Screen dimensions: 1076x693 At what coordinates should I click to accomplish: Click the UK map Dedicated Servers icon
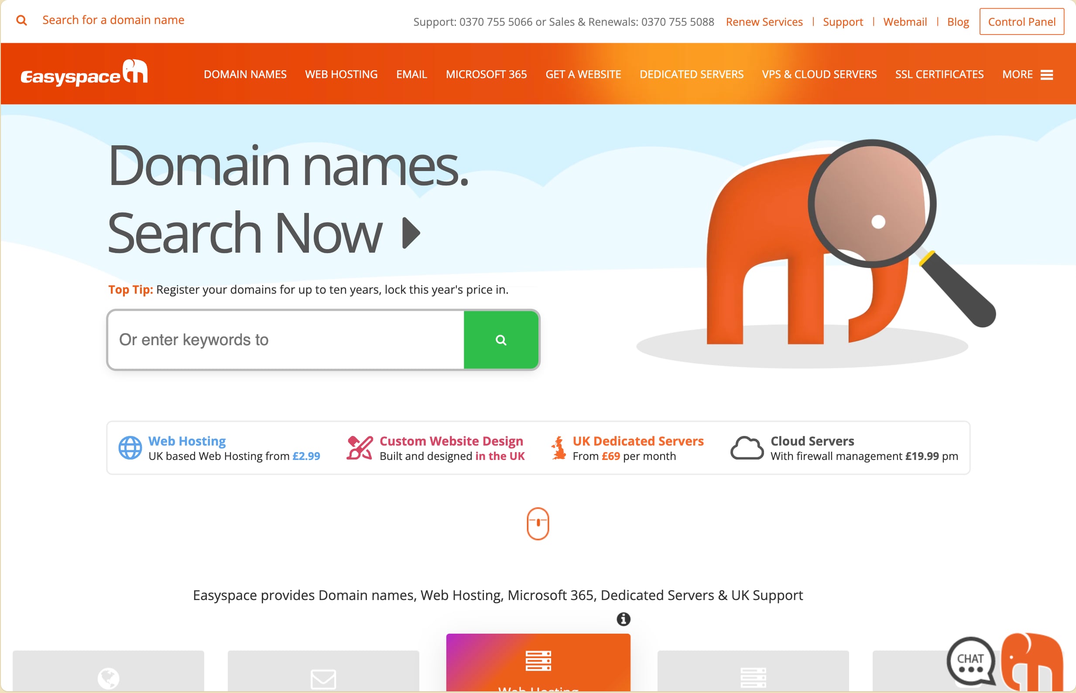pos(559,448)
